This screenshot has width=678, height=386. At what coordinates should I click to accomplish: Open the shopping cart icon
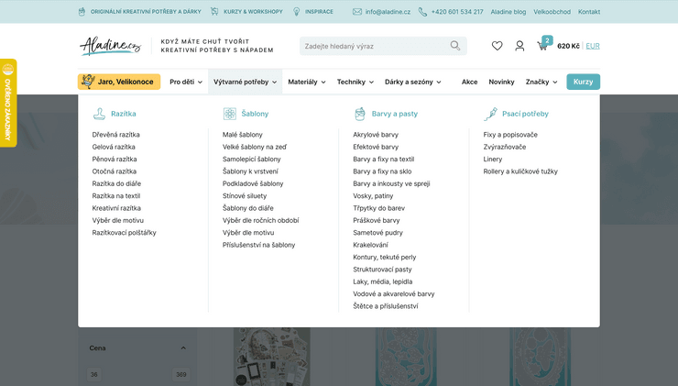point(543,46)
